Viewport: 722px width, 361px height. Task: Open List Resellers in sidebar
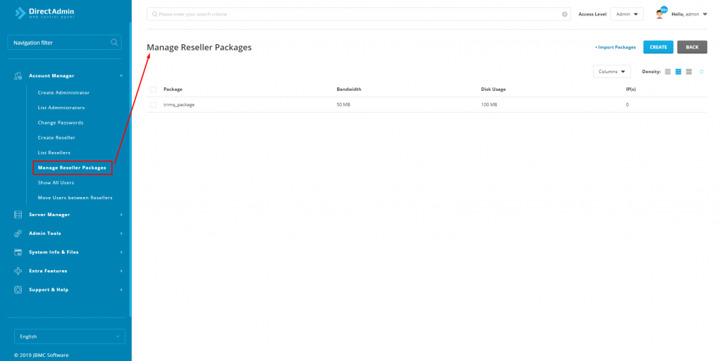[x=54, y=153]
